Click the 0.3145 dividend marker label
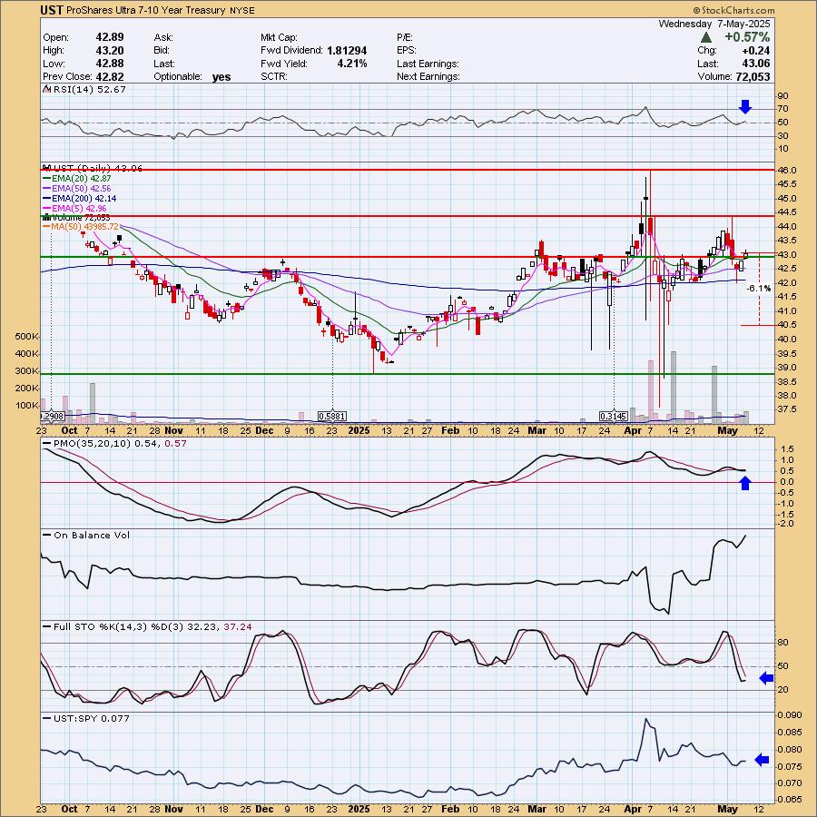The width and height of the screenshot is (817, 817). click(x=614, y=417)
